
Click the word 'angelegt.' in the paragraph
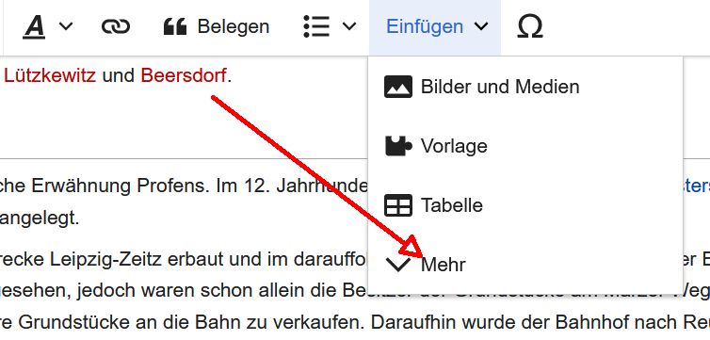coord(40,219)
